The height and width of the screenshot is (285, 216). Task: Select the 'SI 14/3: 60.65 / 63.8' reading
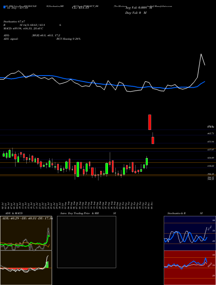[x=32, y=25]
